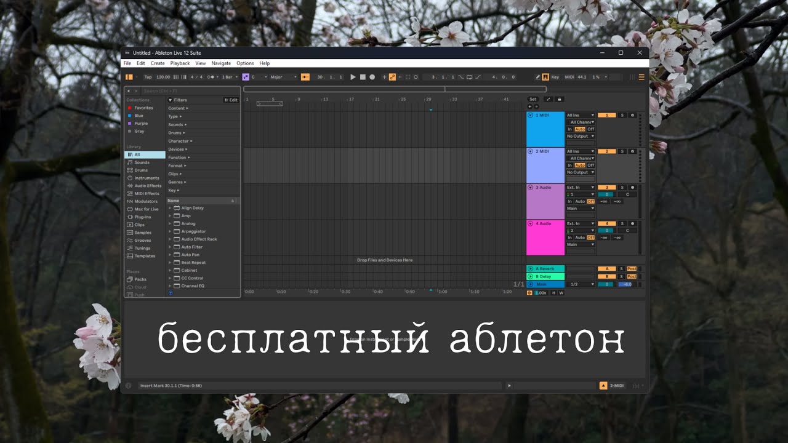
Task: Click the Set locator button
Action: point(533,99)
